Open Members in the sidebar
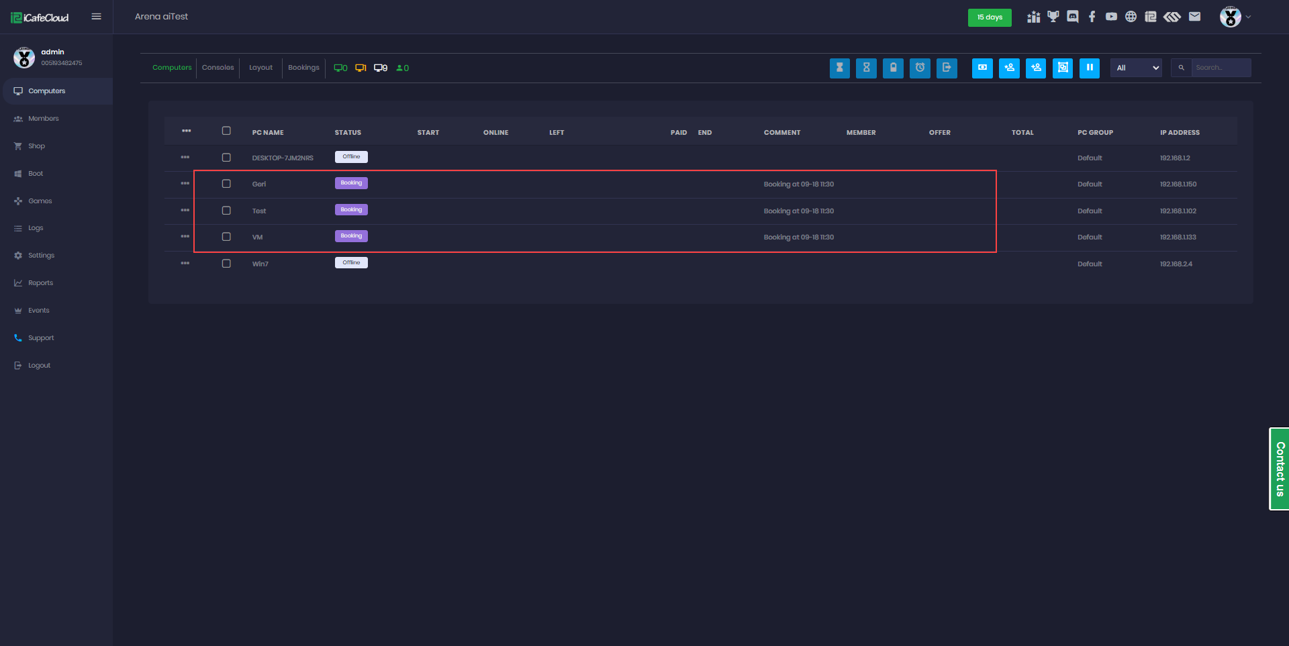This screenshot has width=1289, height=646. [x=44, y=119]
